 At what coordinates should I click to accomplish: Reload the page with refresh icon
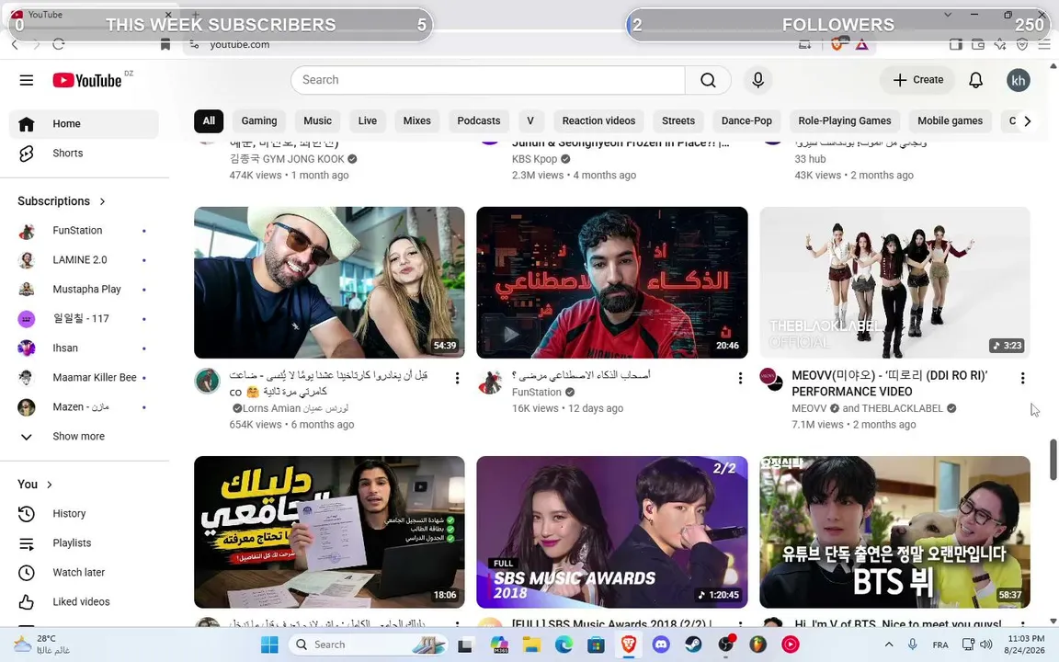(59, 44)
